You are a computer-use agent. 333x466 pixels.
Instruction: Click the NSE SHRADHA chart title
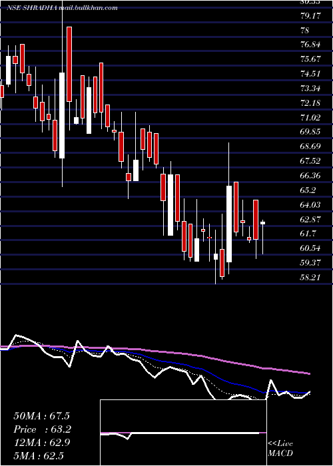coord(62,8)
